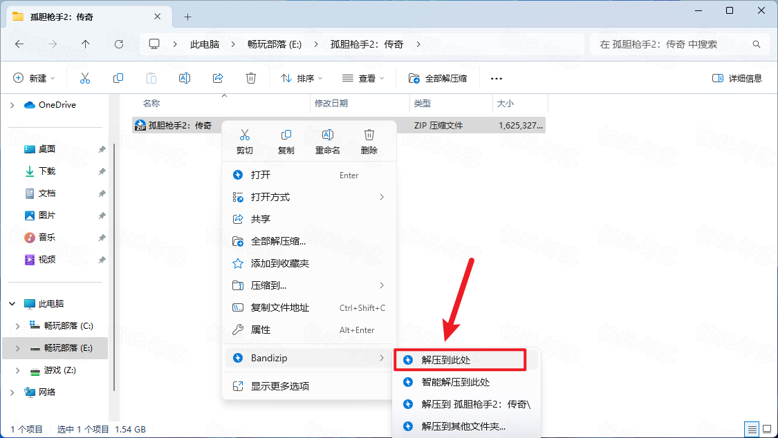Click 剪切 in the context menu
778x438 pixels.
tap(245, 142)
